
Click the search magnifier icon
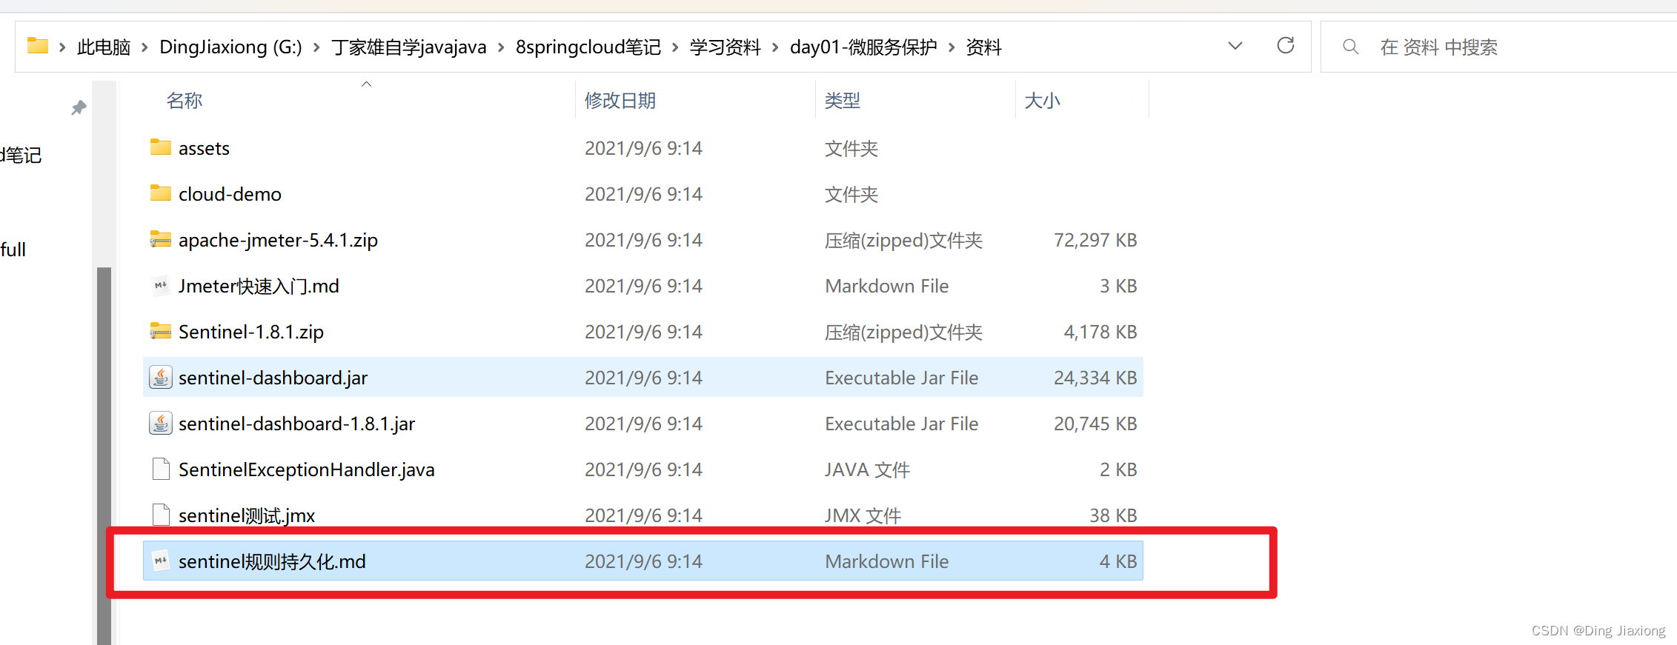tap(1351, 47)
